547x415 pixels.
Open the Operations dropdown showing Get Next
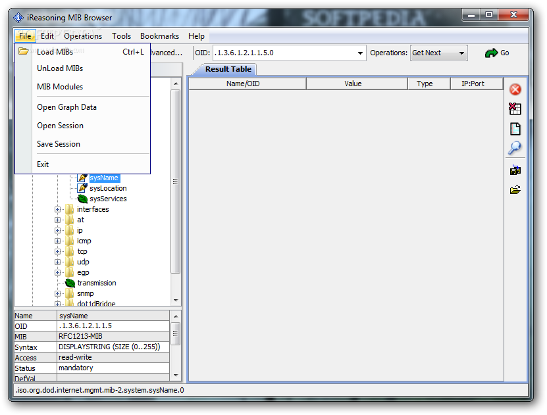[438, 53]
